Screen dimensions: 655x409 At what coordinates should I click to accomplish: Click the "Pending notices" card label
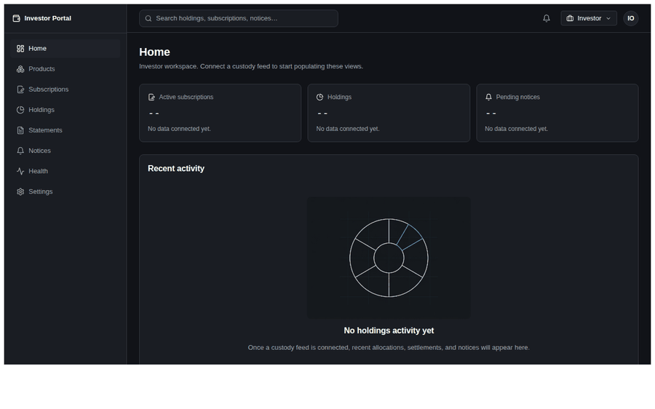click(x=517, y=98)
